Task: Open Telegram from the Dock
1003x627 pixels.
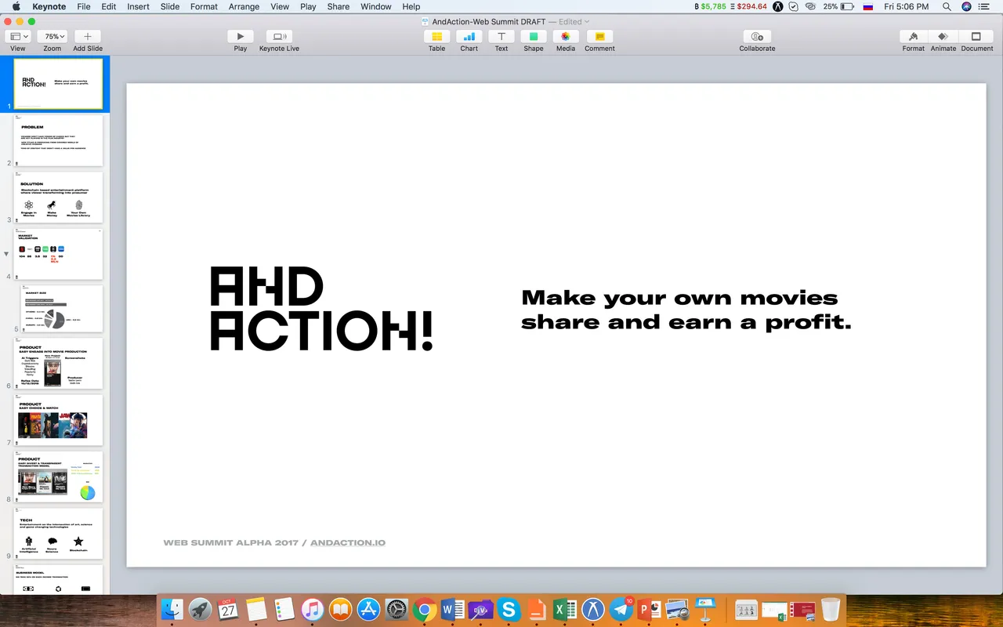Action: 621,609
